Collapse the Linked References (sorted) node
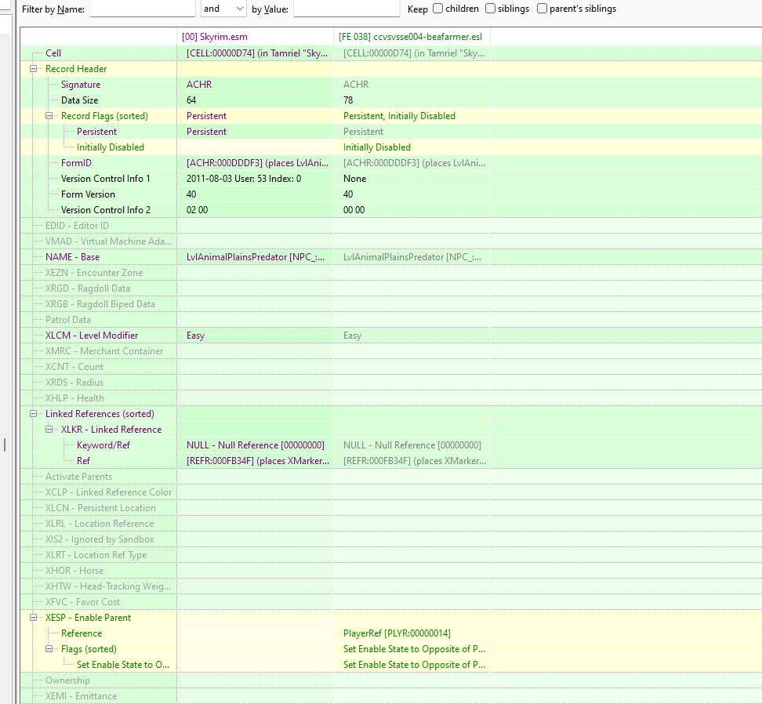This screenshot has height=704, width=762. coord(34,414)
